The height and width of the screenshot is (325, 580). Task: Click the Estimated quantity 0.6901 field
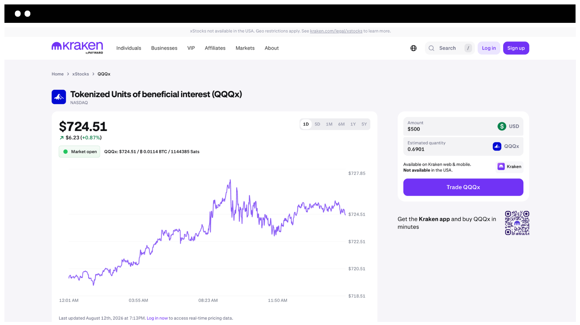463,146
